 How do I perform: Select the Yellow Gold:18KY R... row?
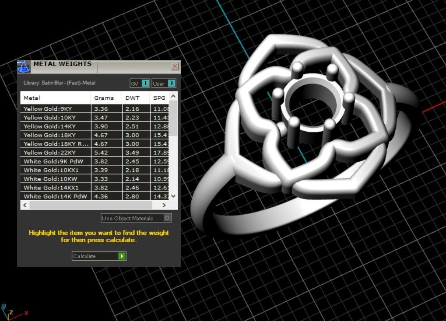coord(95,143)
